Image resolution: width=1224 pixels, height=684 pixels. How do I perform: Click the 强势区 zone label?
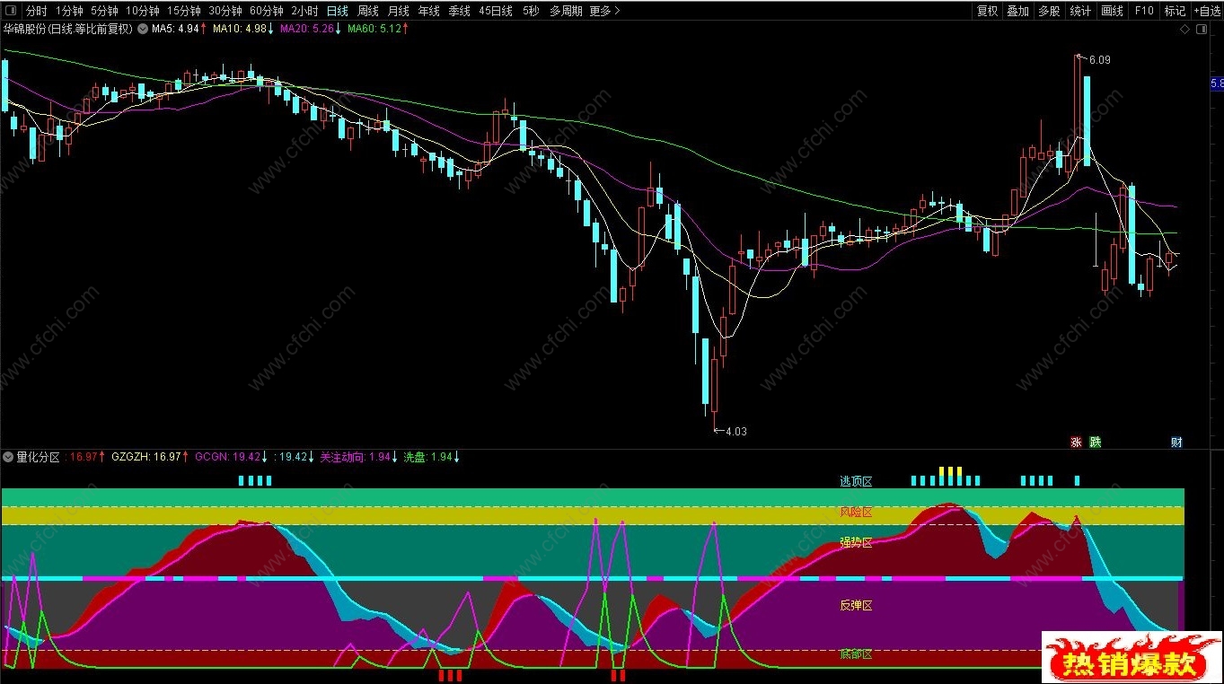click(856, 542)
